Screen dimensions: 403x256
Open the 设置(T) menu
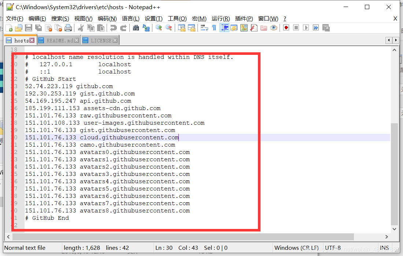point(154,19)
